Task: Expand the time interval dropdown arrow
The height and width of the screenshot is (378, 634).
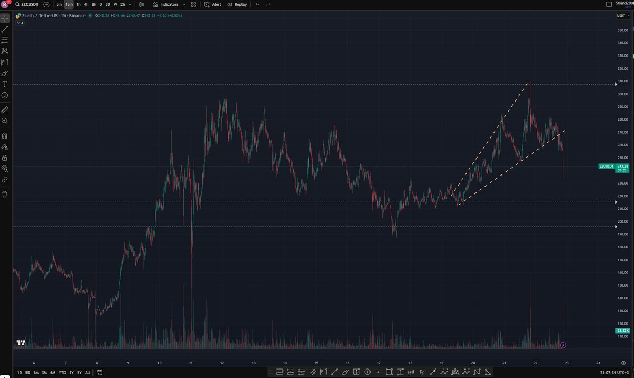Action: tap(130, 4)
